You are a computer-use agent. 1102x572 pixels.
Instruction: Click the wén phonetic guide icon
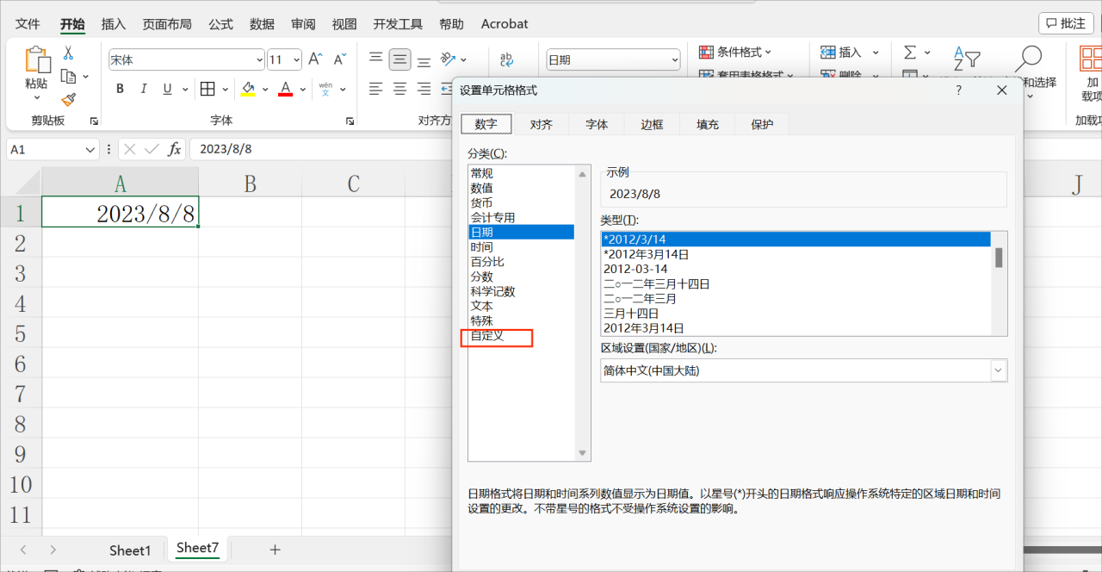coord(325,88)
